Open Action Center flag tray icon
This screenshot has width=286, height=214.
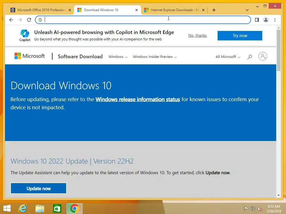point(246,208)
